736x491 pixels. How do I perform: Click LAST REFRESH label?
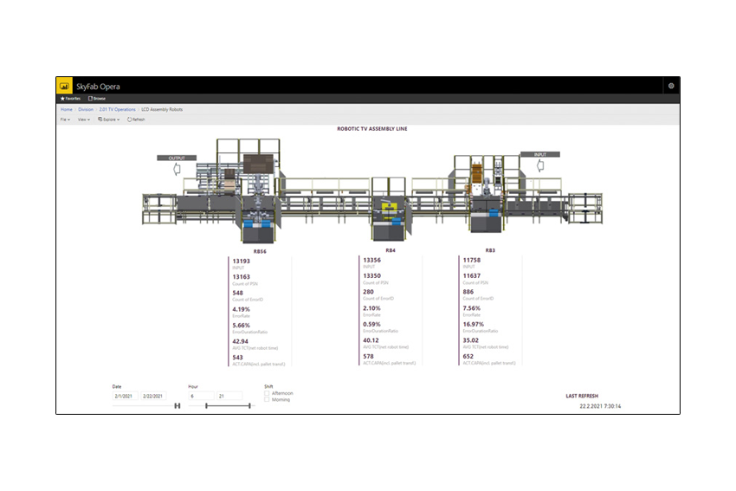[582, 397]
